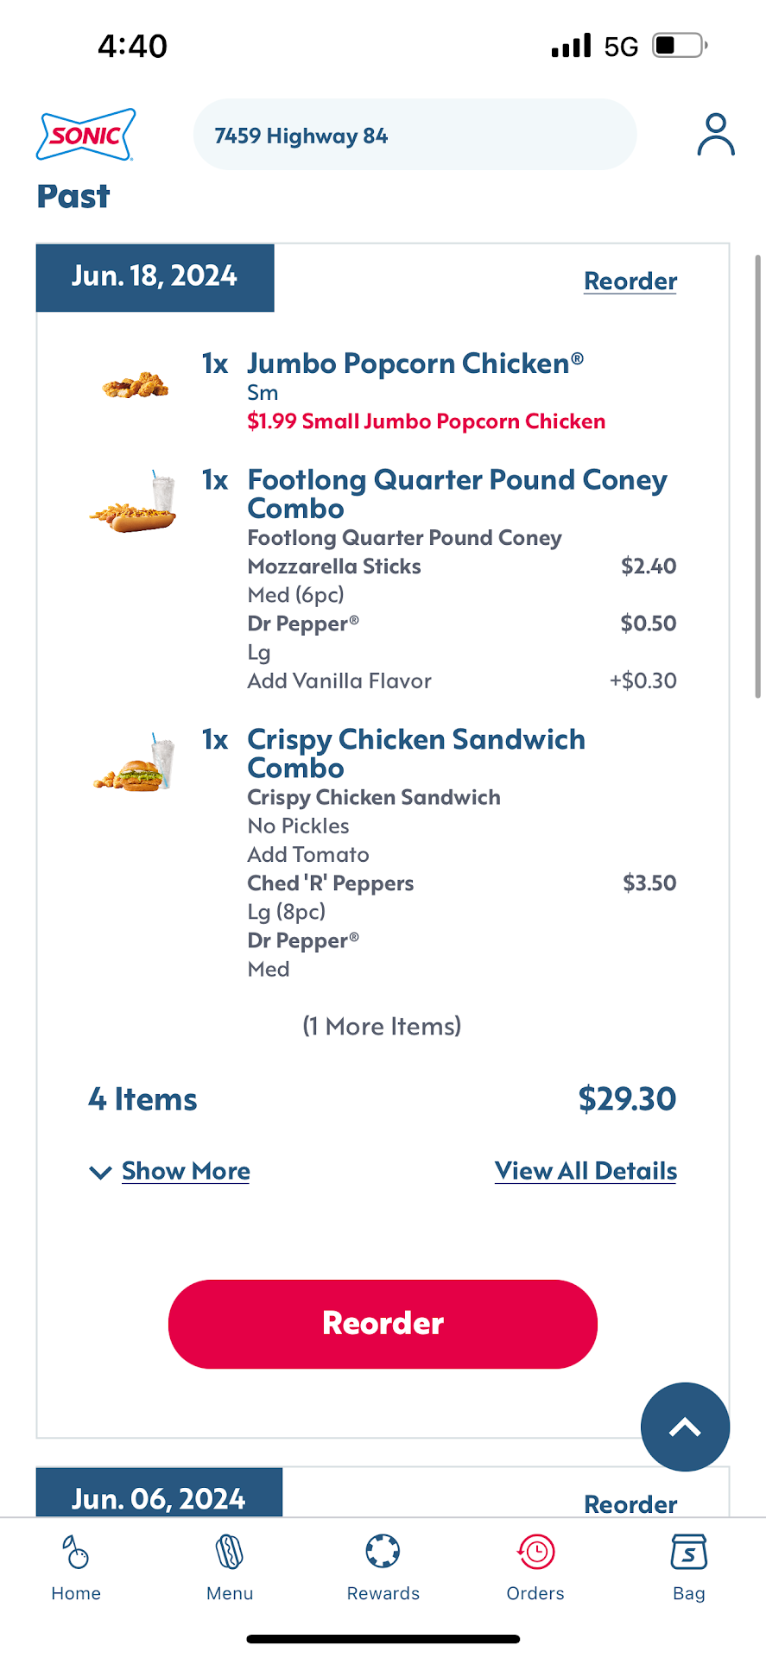Tap the Rewards icon
Image resolution: width=766 pixels, height=1658 pixels.
[383, 1567]
